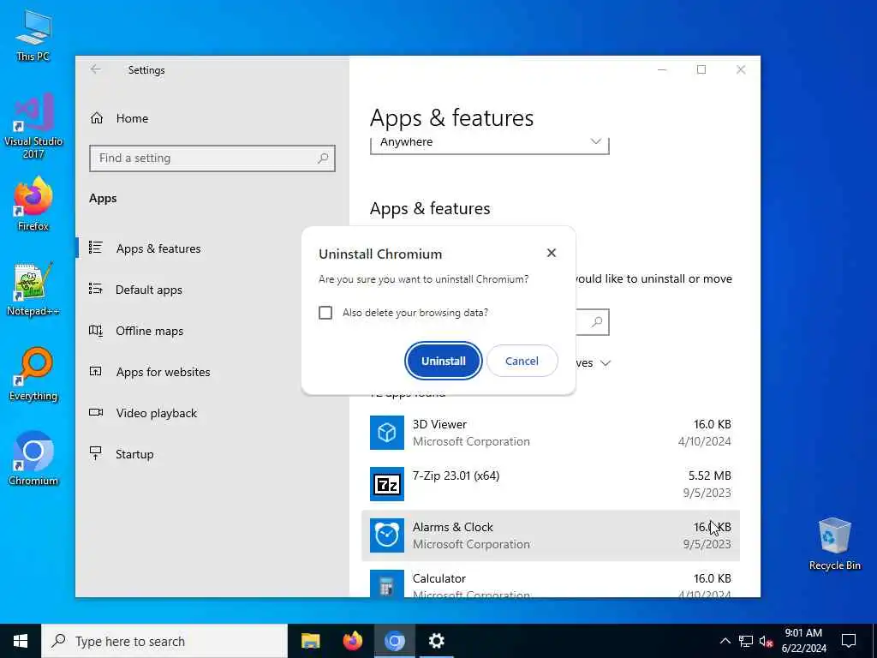Click '3D Viewer' app name

(x=439, y=424)
